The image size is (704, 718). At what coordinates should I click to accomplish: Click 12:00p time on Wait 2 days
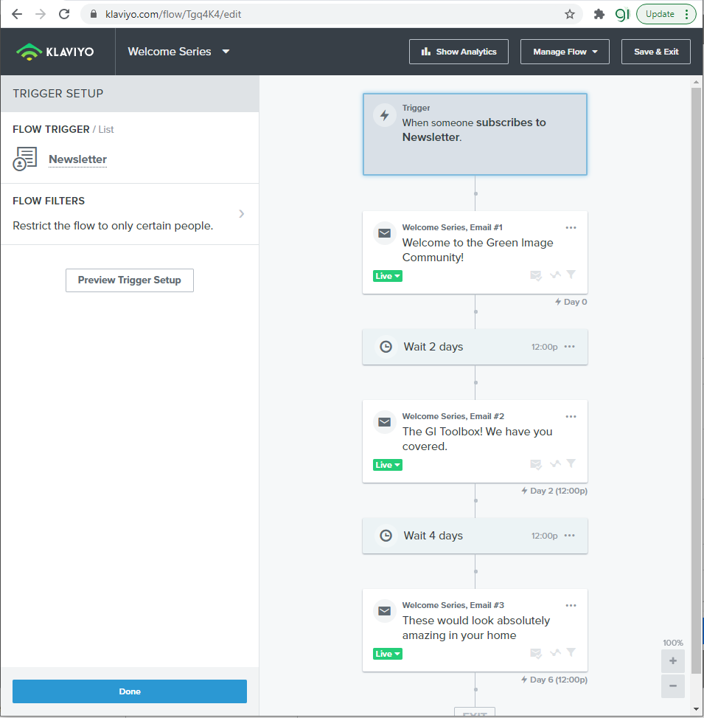544,347
